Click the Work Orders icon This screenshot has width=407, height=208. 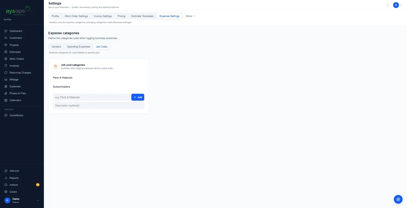(x=6, y=59)
